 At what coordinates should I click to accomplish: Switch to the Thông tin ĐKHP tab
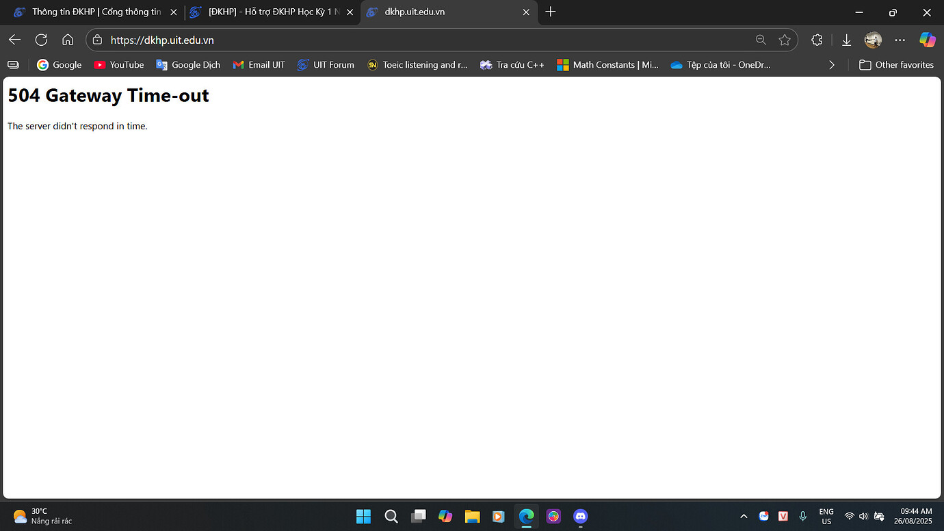tap(94, 12)
